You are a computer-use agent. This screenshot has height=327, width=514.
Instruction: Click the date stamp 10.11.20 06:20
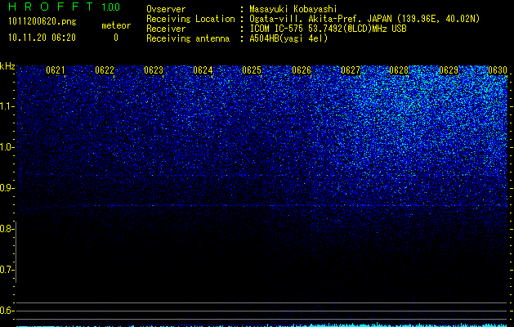click(x=42, y=38)
